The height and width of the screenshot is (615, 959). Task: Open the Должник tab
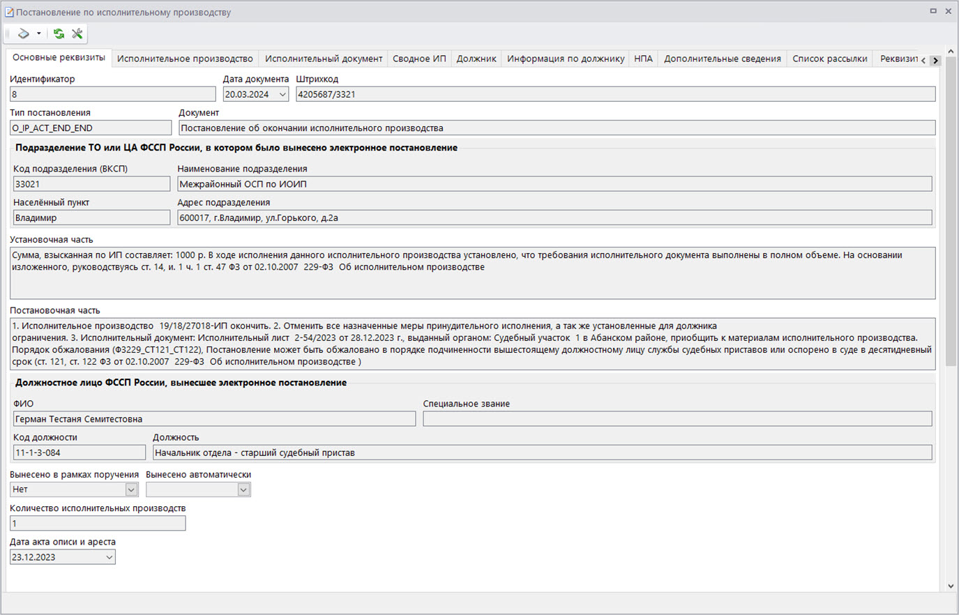pos(476,59)
